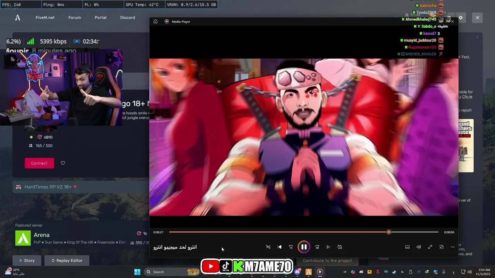The width and height of the screenshot is (495, 278).
Task: Open Media Player volume control
Action: 418,247
